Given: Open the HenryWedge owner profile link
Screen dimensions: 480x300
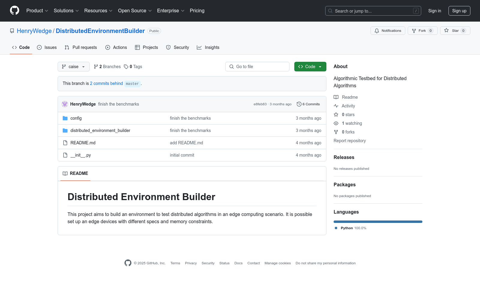Looking at the screenshot, I should click(34, 31).
